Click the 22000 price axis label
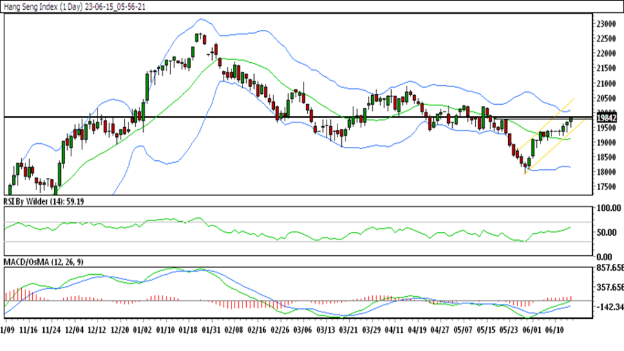Screen dimensions: 624x351 [x=606, y=54]
